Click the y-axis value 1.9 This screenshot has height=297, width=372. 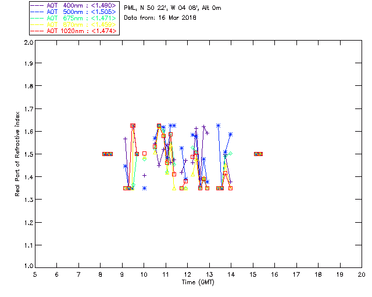pos(28,63)
